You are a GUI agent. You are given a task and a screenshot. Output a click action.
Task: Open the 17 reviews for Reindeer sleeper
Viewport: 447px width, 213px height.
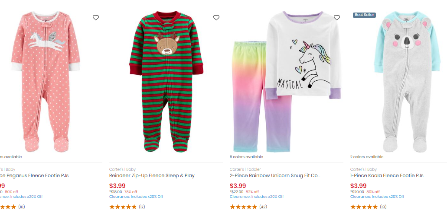click(x=142, y=207)
